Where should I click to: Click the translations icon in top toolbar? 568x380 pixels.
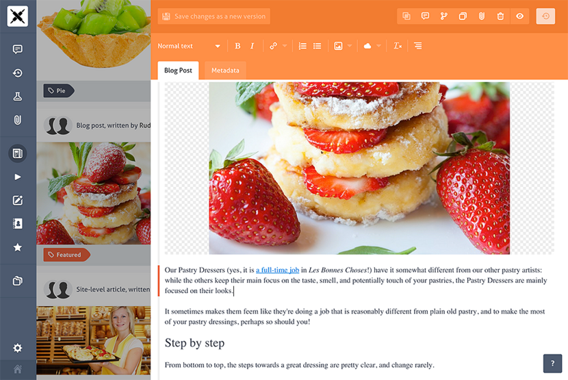pos(406,16)
